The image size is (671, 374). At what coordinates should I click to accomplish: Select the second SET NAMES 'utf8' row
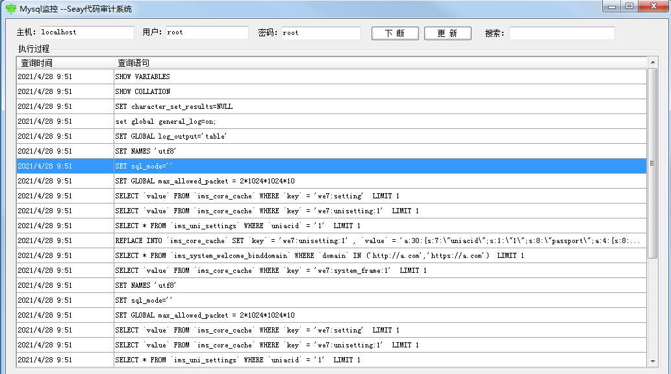tap(332, 285)
